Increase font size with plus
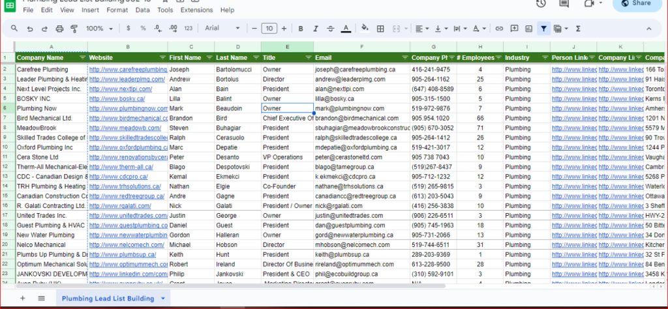This screenshot has width=668, height=309. [x=284, y=29]
